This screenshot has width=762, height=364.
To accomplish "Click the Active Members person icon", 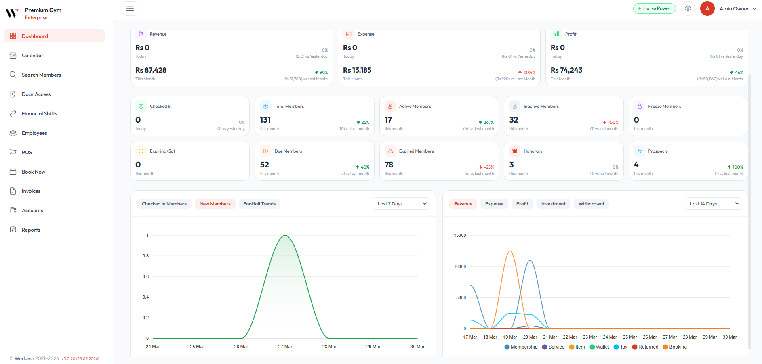I will (390, 106).
